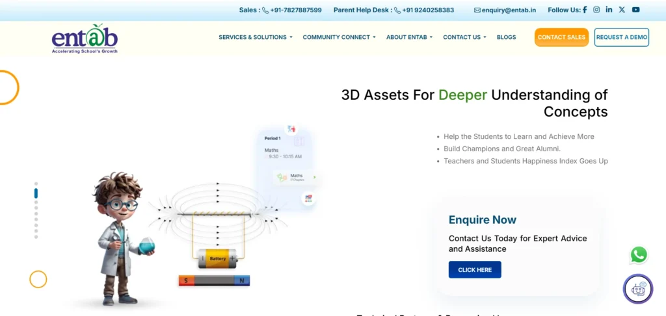Click the X (Twitter) icon
Screen dimensions: 666x316
[622, 10]
